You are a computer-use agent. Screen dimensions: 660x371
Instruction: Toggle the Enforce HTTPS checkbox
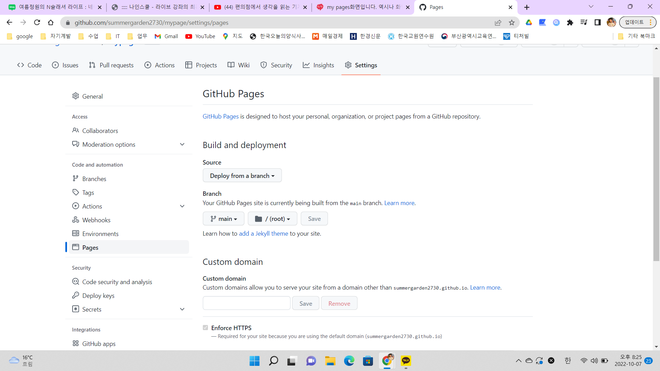[206, 328]
